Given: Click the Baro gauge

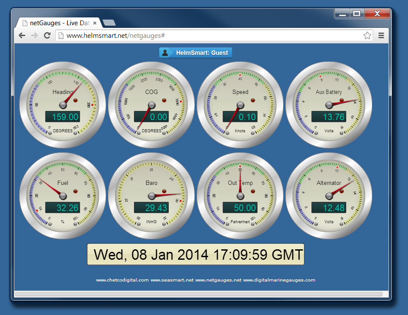Looking at the screenshot, I should point(151,196).
